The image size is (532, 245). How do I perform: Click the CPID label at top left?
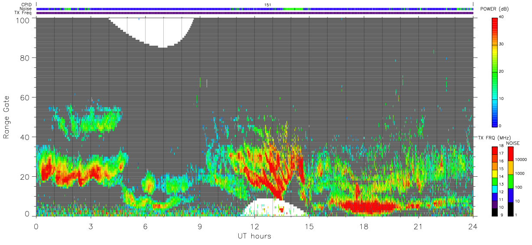point(26,5)
